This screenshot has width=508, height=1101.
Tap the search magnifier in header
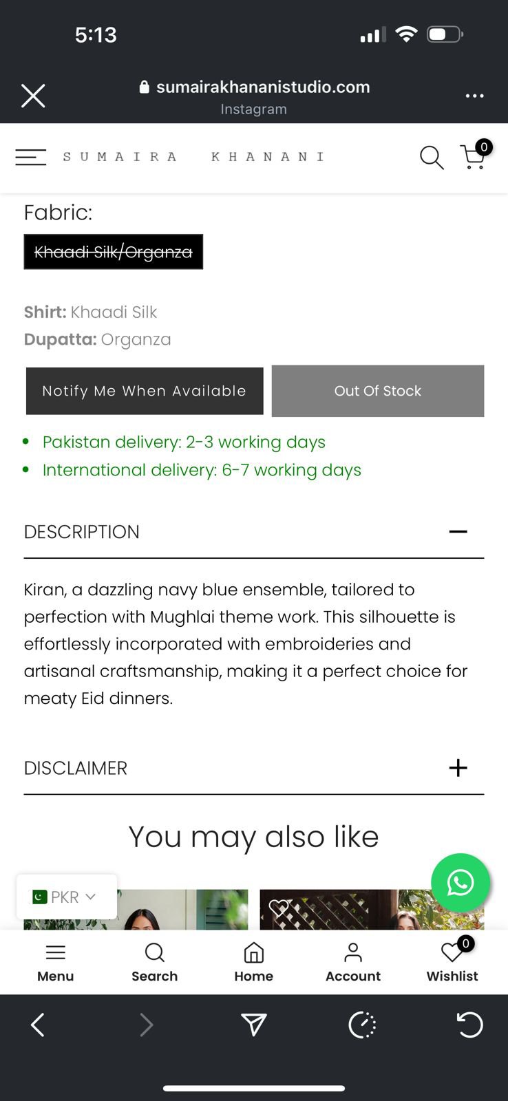click(432, 158)
